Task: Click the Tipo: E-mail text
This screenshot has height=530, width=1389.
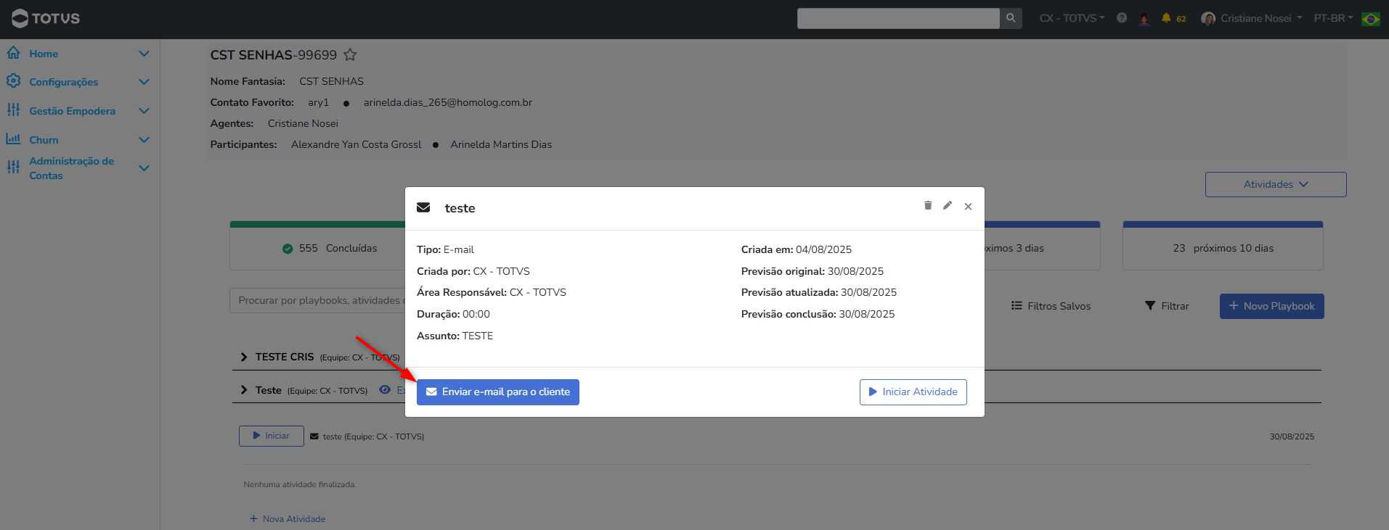Action: [445, 249]
